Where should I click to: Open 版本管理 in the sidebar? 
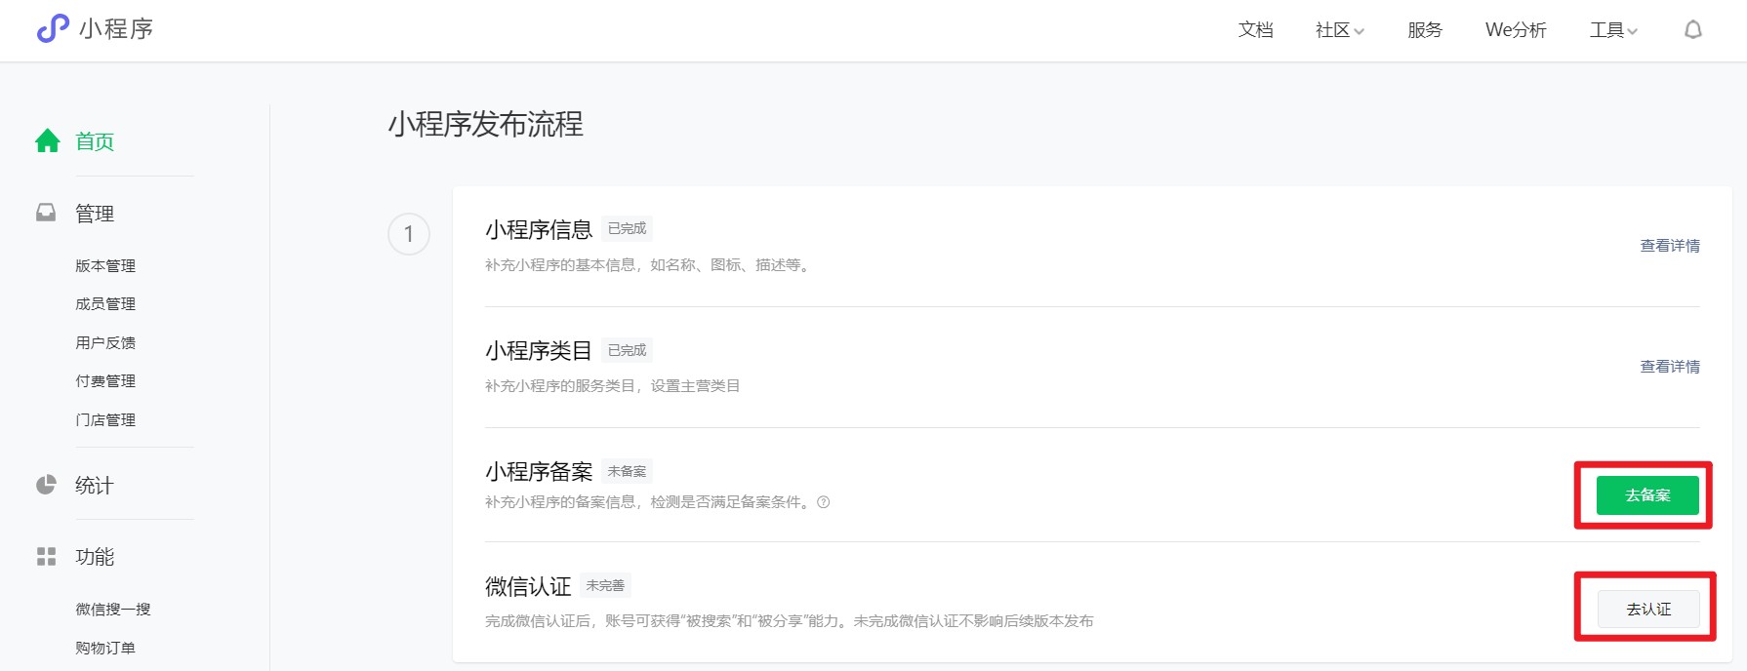pyautogui.click(x=105, y=265)
